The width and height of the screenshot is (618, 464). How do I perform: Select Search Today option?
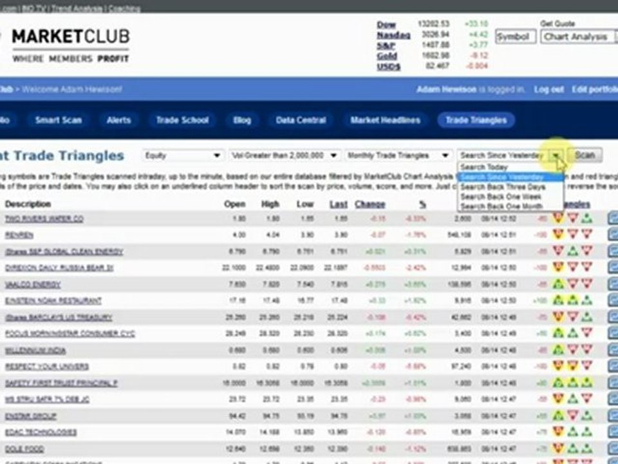(484, 167)
